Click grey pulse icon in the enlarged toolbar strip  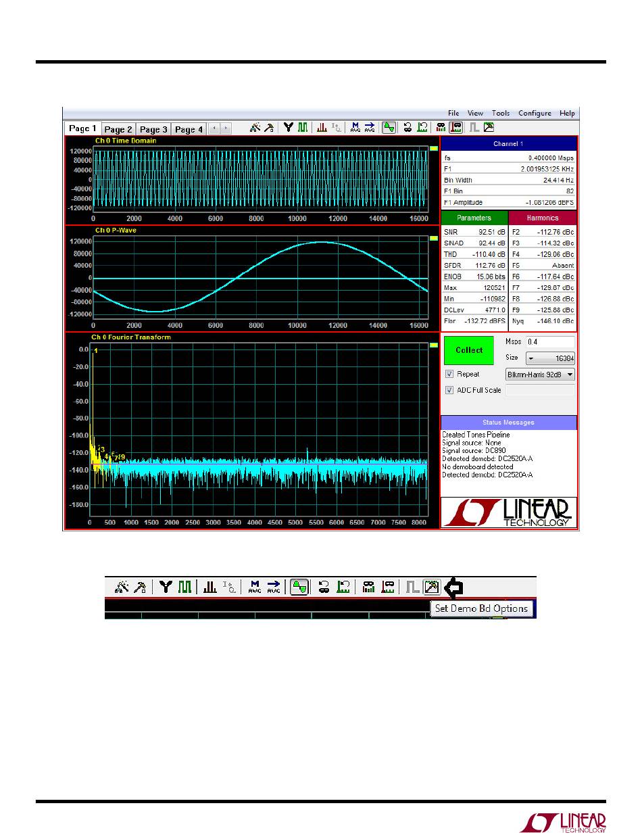(412, 588)
